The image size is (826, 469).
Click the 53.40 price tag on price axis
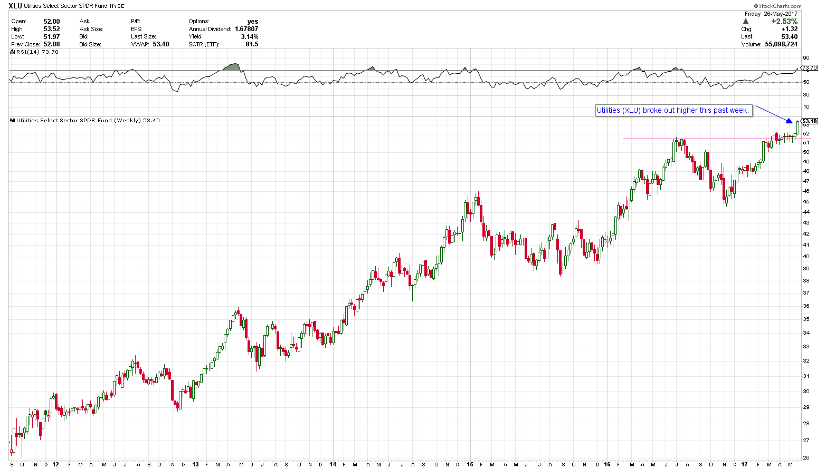pyautogui.click(x=810, y=121)
